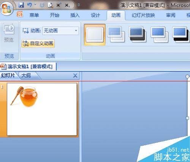The width and height of the screenshot is (190, 162).
Task: Open the undo history dropdown arrow
Action: 35,5
